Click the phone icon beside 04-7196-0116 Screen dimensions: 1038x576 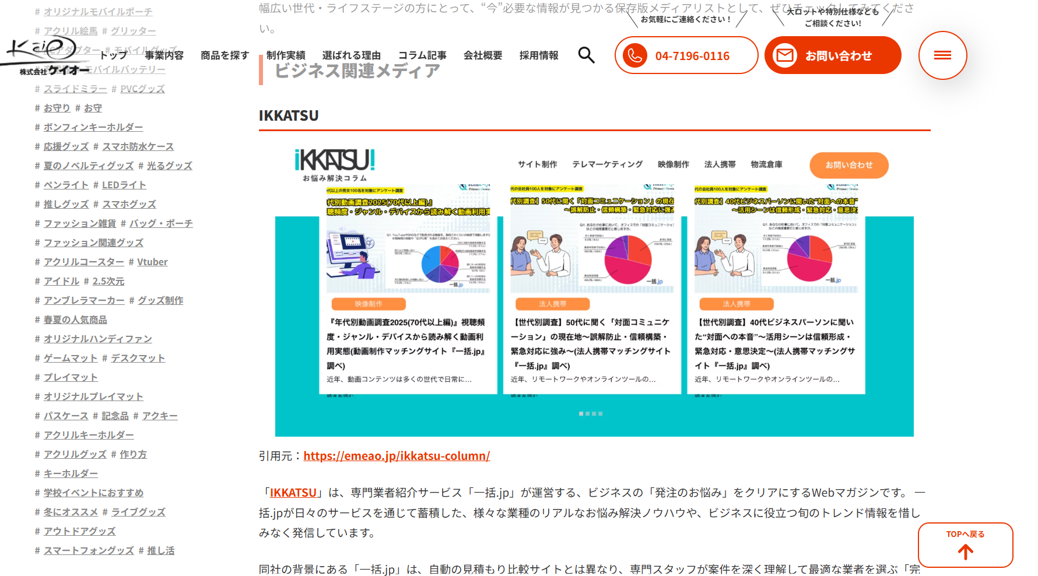635,55
